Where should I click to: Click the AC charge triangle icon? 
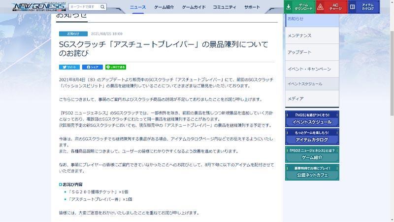(x=320, y=7)
